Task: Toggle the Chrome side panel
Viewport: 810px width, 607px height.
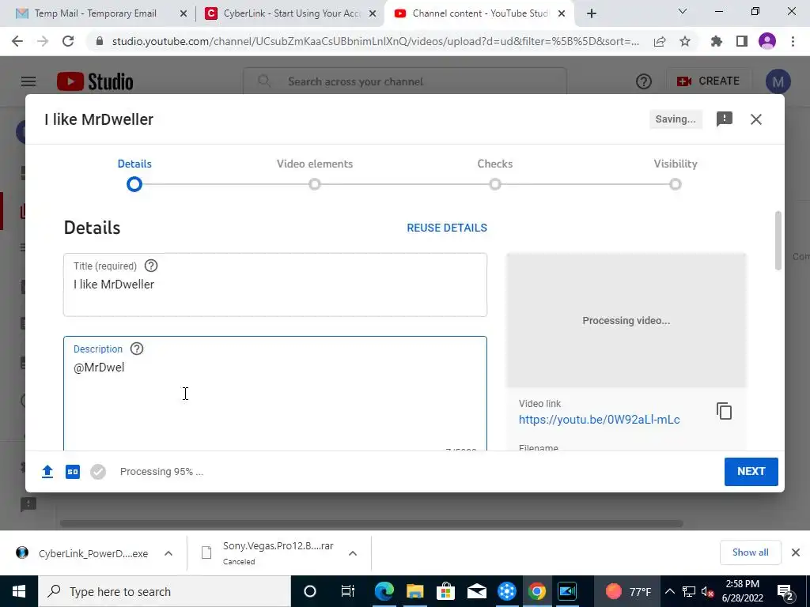Action: [x=742, y=42]
